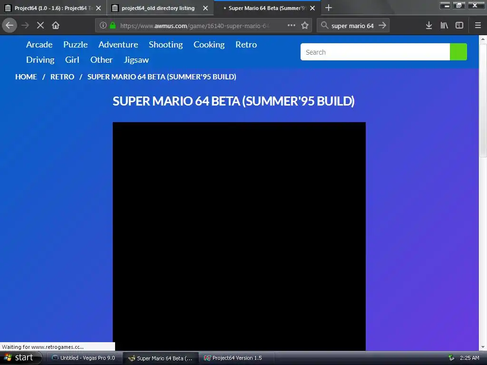487x365 pixels.
Task: Open the Other category
Action: (101, 59)
